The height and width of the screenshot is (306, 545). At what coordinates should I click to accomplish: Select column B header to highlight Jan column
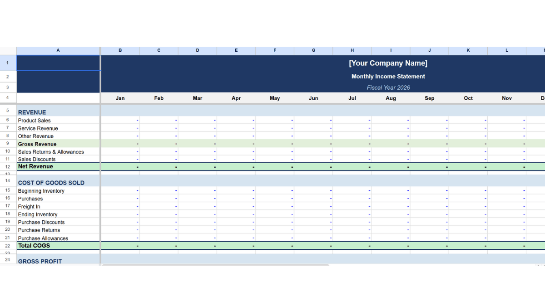(120, 50)
